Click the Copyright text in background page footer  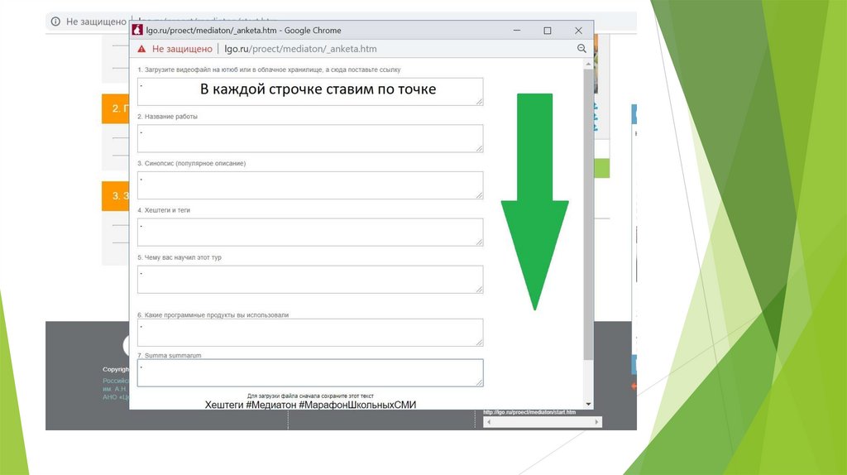click(116, 369)
